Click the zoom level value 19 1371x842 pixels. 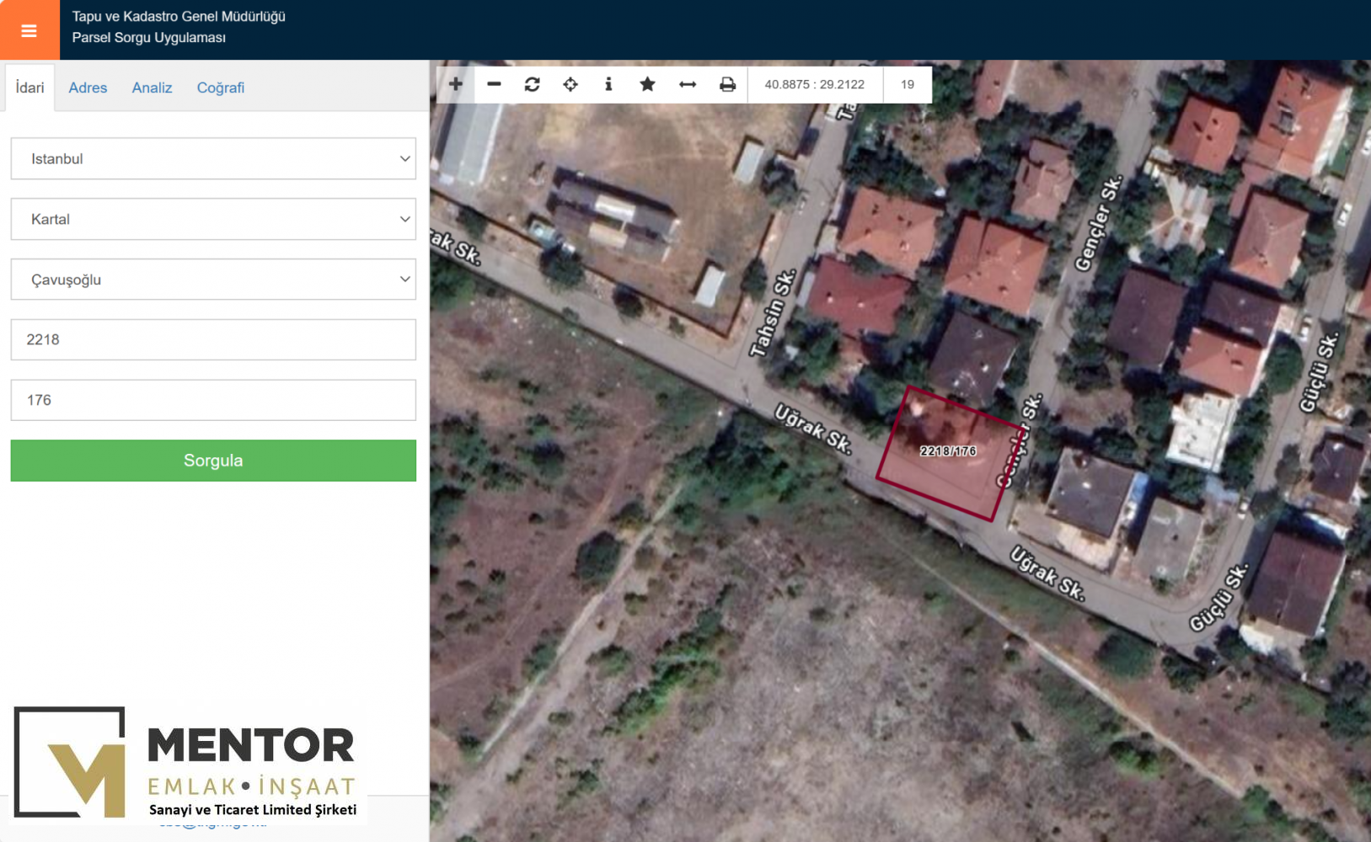908,84
